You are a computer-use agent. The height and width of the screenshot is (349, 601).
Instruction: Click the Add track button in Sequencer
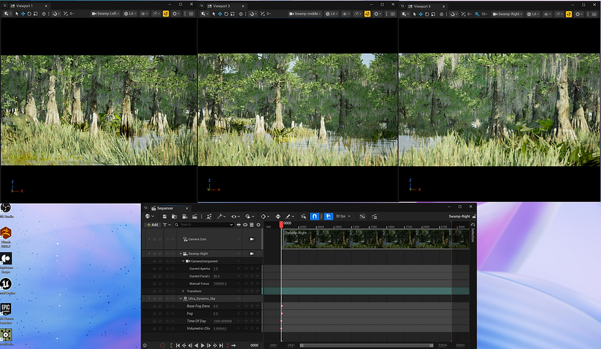tap(153, 225)
